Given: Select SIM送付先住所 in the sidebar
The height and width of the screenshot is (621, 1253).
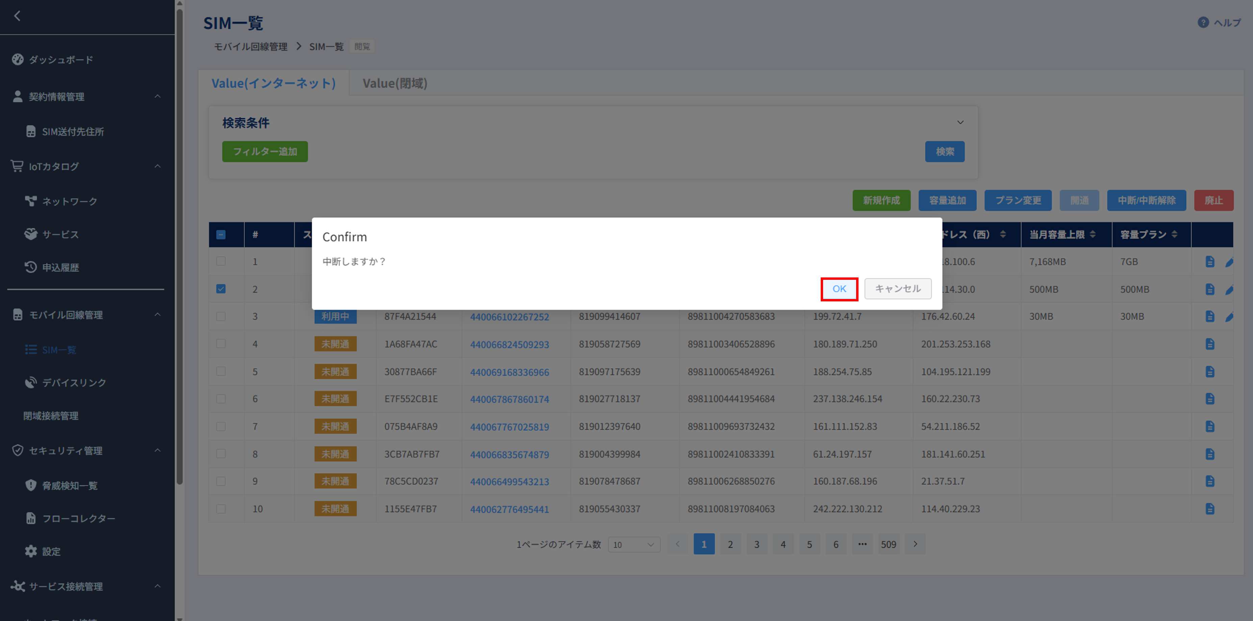Looking at the screenshot, I should (x=73, y=132).
